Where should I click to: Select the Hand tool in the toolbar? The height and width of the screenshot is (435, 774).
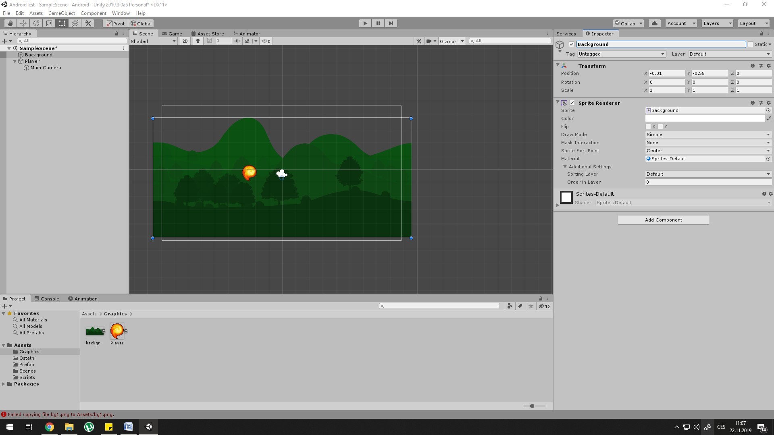pos(10,23)
